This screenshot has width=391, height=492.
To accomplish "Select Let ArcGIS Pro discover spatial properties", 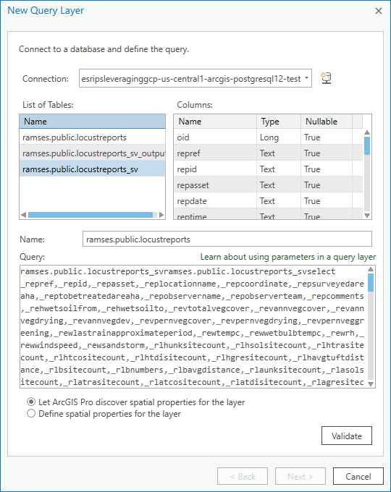I will point(31,402).
